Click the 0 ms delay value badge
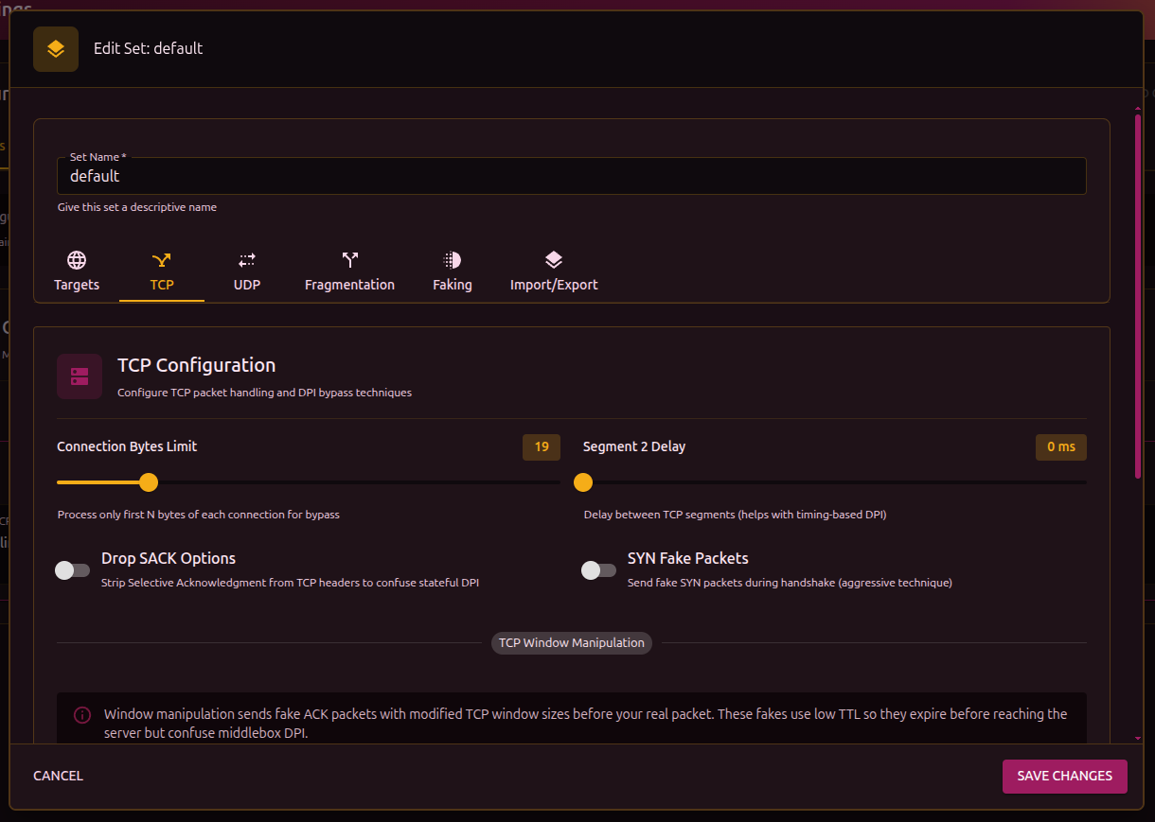The height and width of the screenshot is (822, 1155). (x=1060, y=447)
